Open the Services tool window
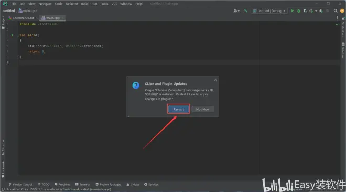This screenshot has height=192, width=346. tap(152, 184)
